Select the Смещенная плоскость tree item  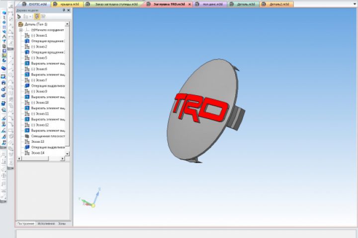(x=45, y=136)
